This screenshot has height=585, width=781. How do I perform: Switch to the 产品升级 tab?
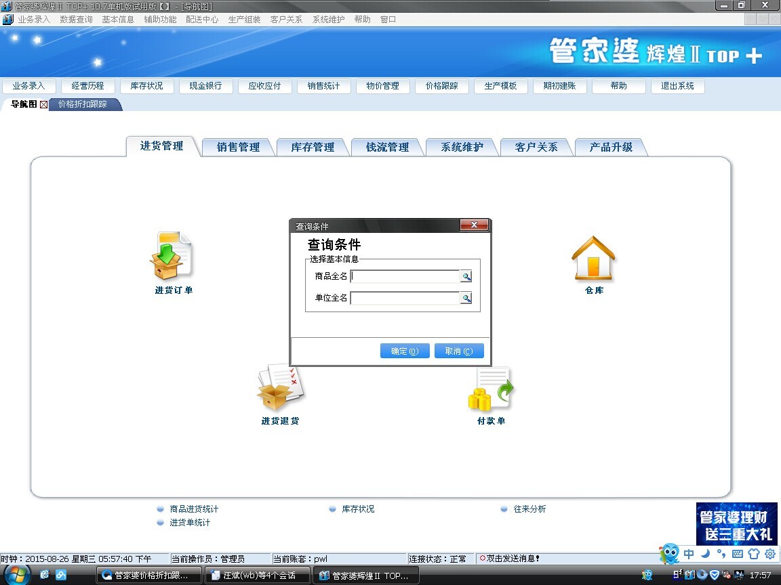(x=611, y=147)
